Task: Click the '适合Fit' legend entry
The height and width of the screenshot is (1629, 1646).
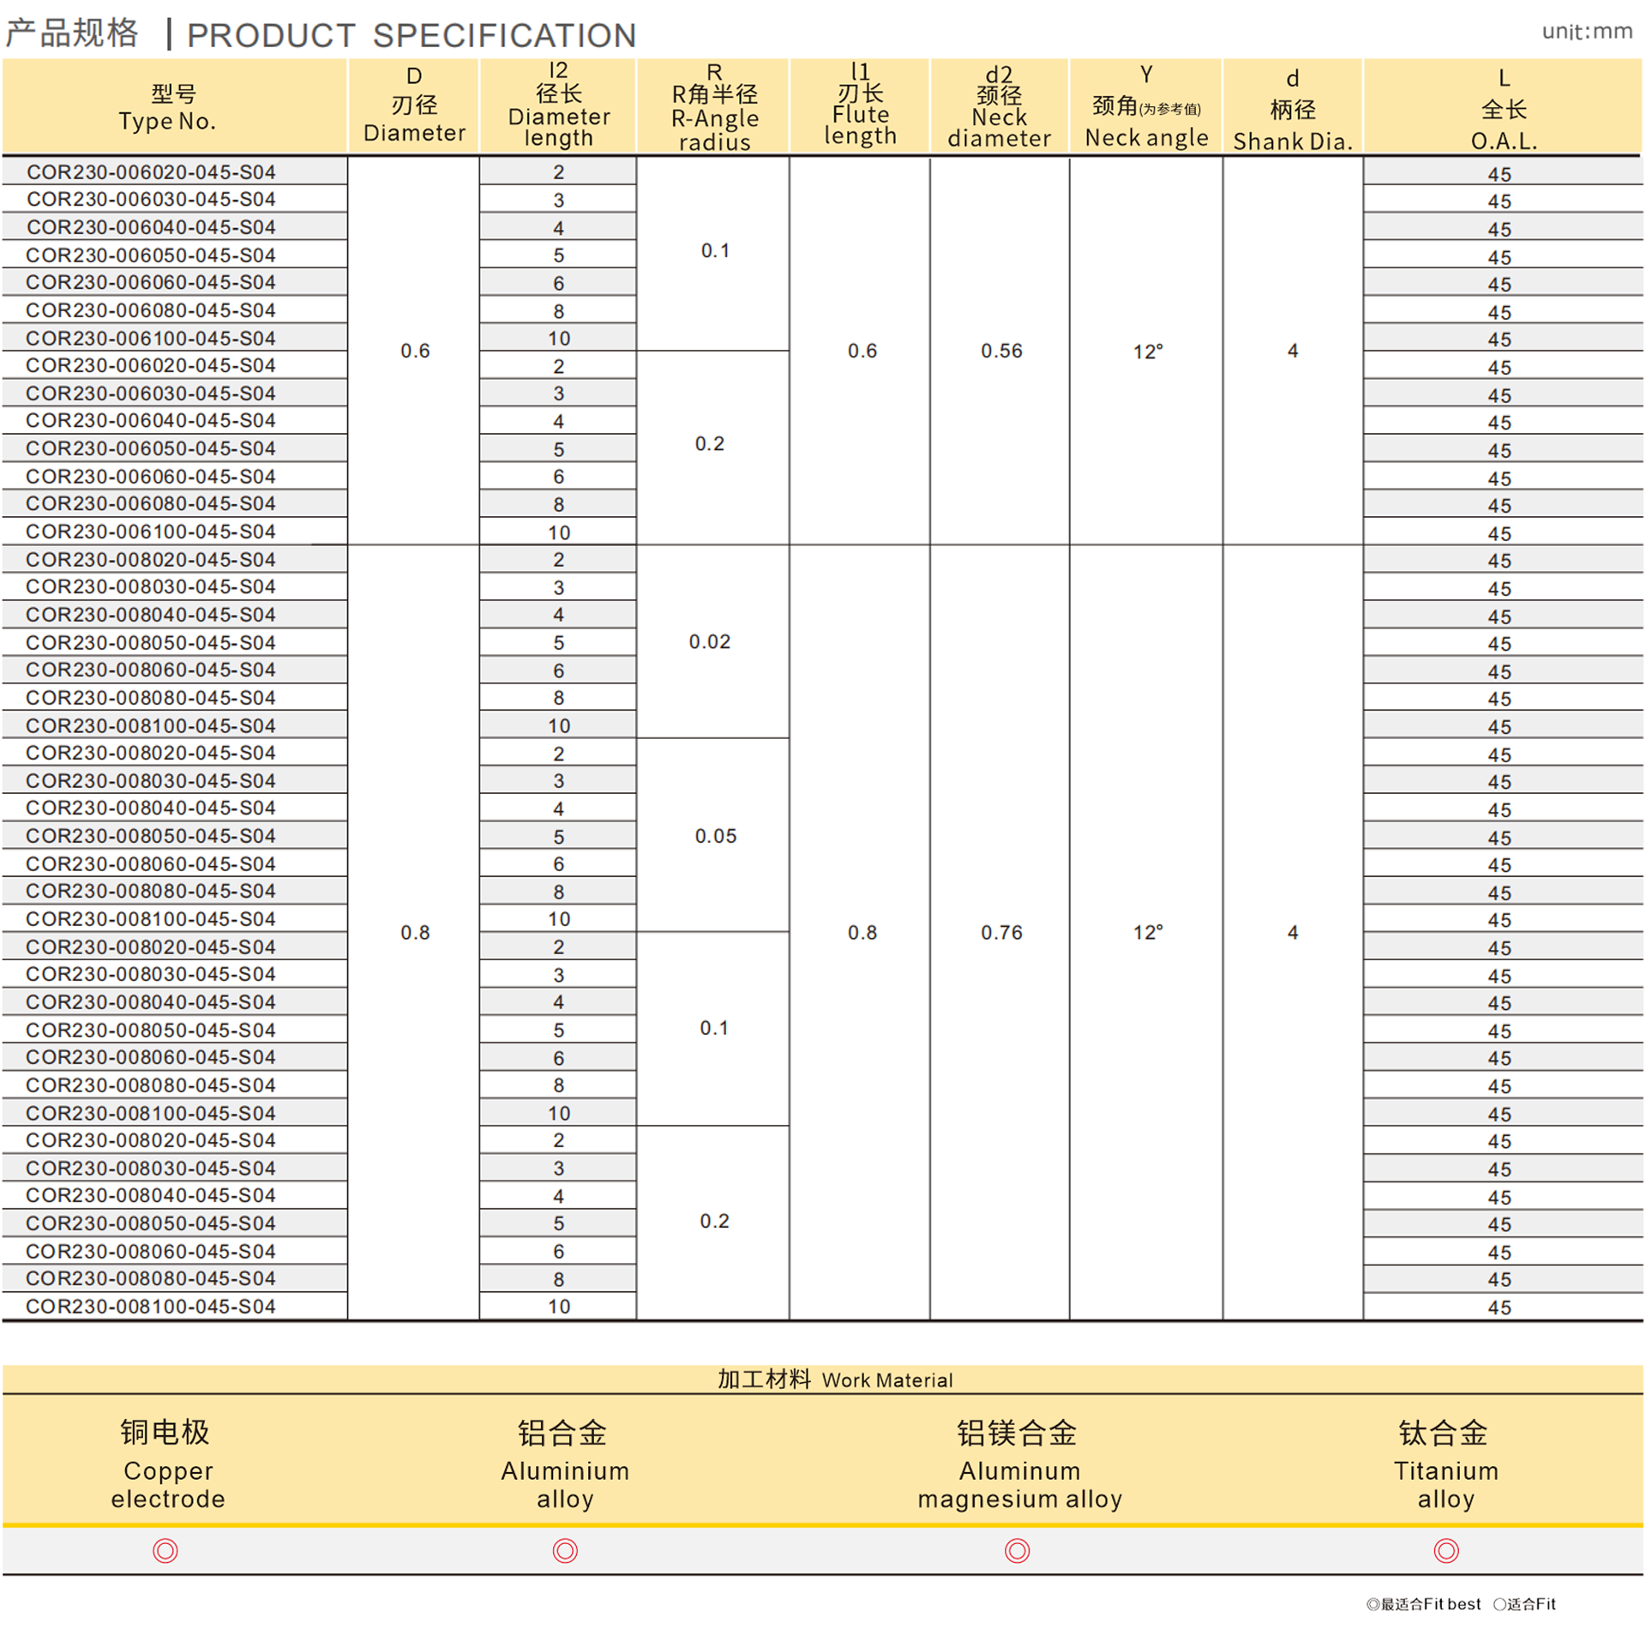Action: click(x=1524, y=1604)
